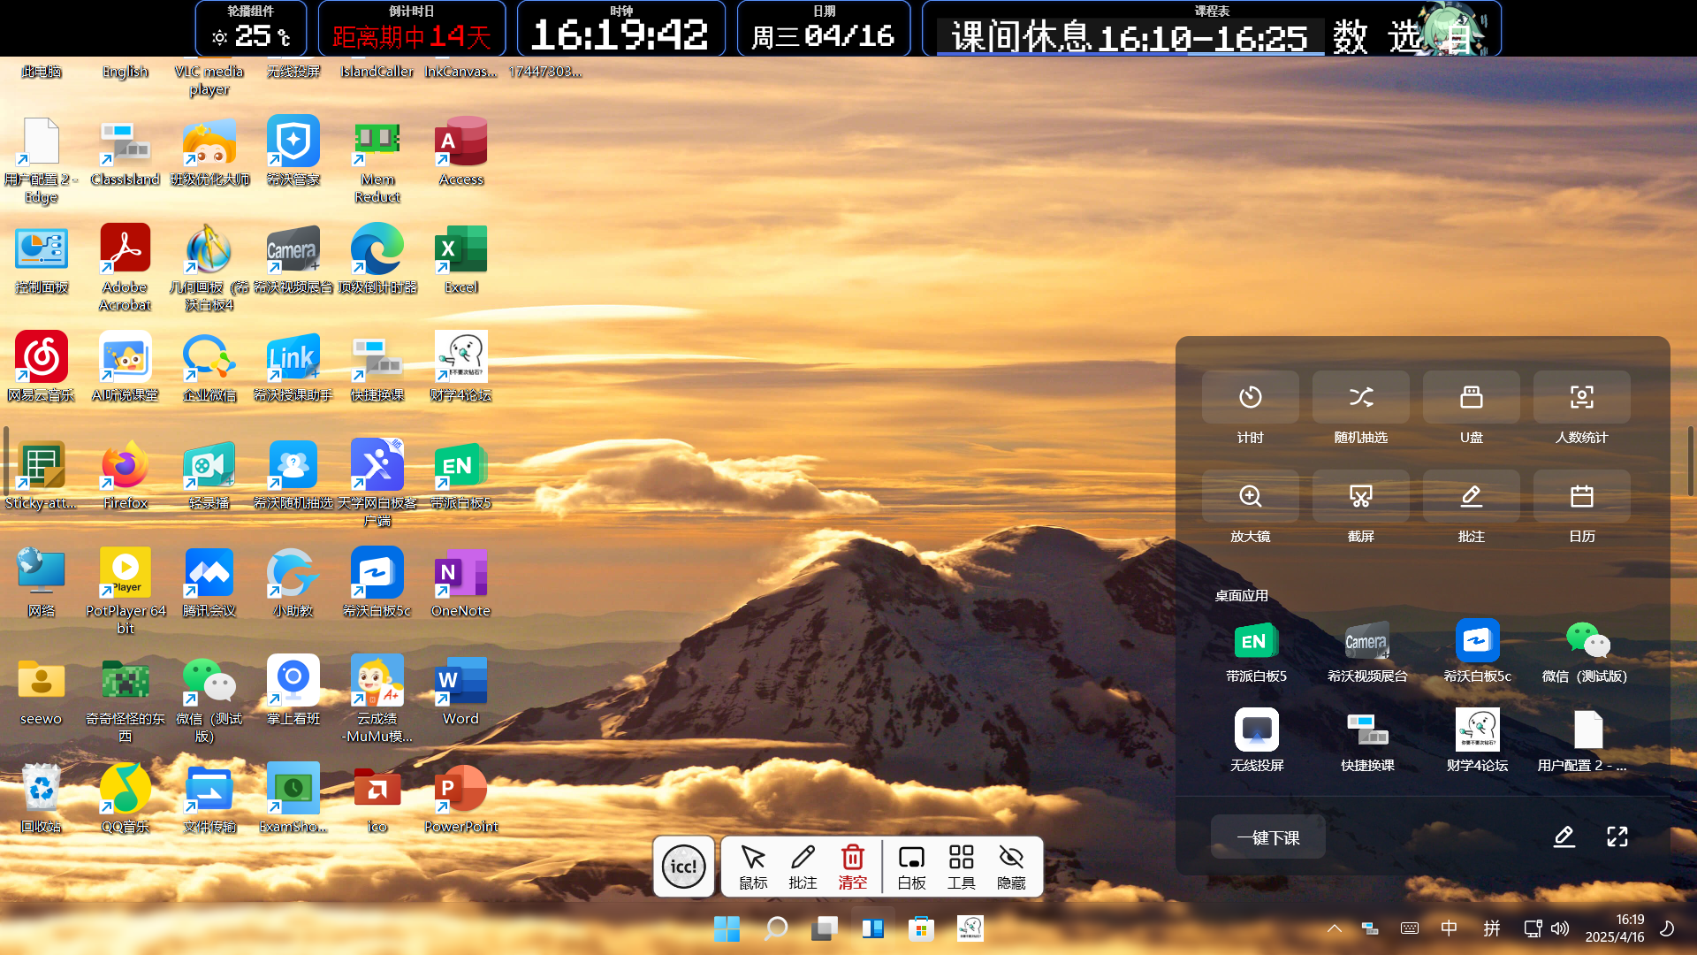Select the 鼠标 pointer mode
The image size is (1697, 955).
(753, 867)
